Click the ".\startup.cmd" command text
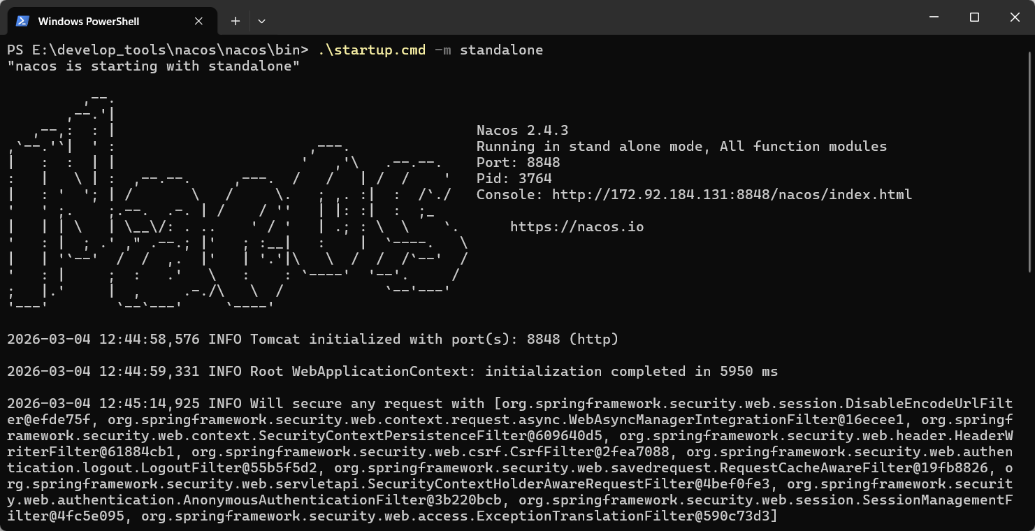Viewport: 1035px width, 531px height. [371, 50]
